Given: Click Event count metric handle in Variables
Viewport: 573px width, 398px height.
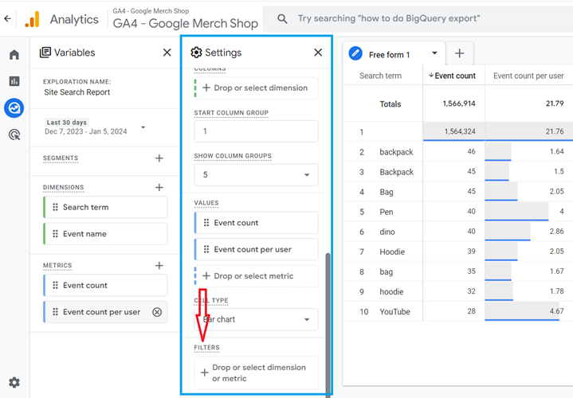Looking at the screenshot, I should coord(55,285).
